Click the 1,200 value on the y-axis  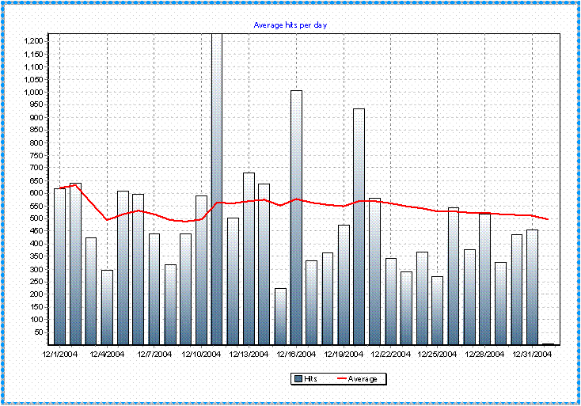coord(36,41)
